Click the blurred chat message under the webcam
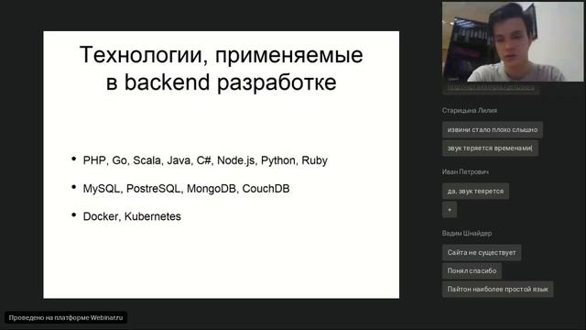The height and width of the screenshot is (330, 586). pos(491,88)
